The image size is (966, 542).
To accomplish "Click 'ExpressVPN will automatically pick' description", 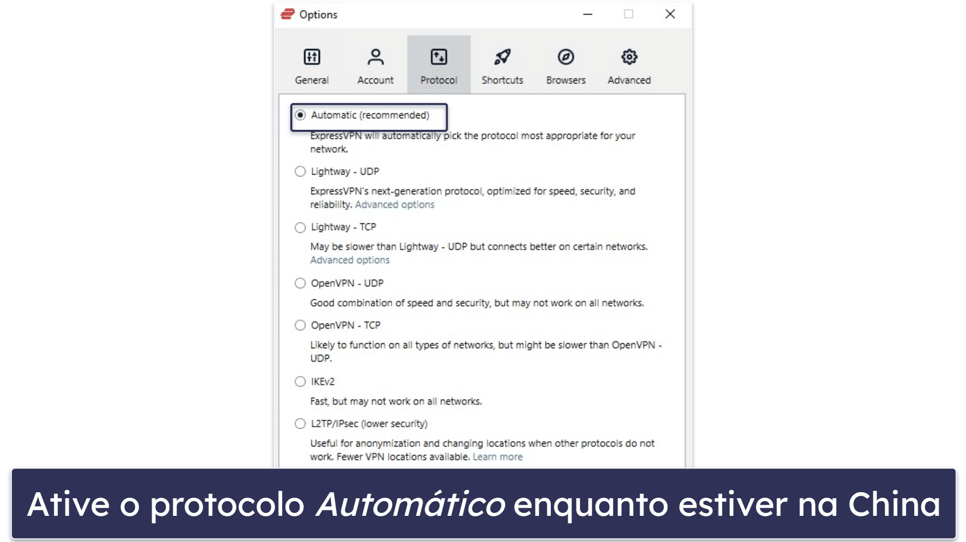I will [472, 142].
